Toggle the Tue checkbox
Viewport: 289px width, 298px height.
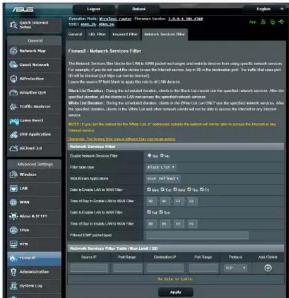(163, 189)
